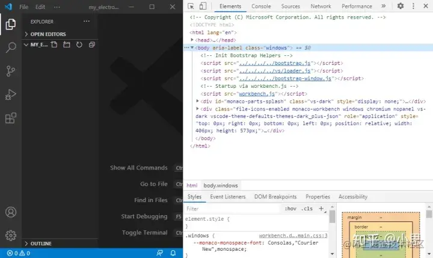Toggle the .cls class editor

307,209
